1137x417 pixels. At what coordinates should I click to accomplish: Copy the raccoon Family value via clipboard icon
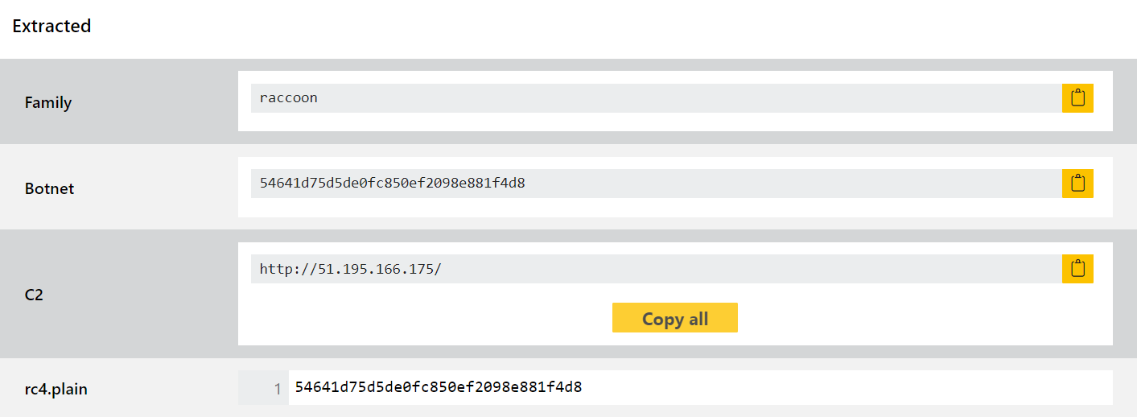tap(1077, 98)
